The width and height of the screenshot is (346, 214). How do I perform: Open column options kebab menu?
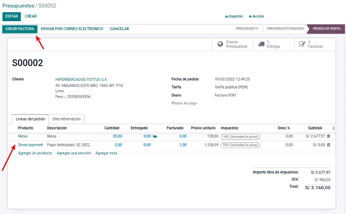click(x=334, y=128)
